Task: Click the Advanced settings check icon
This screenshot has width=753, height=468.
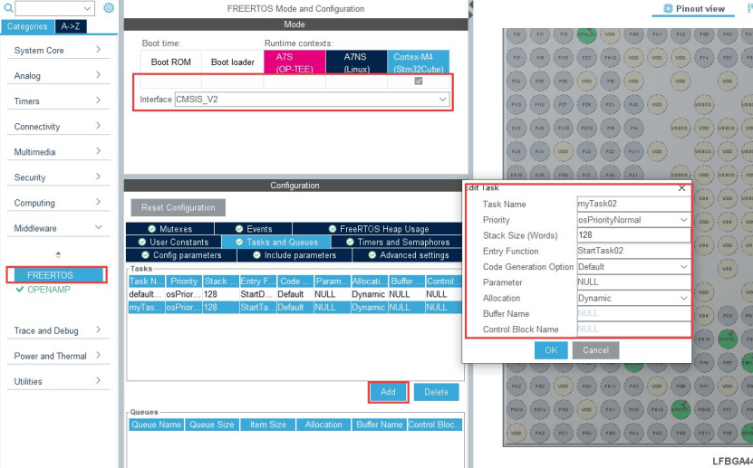Action: tap(372, 255)
